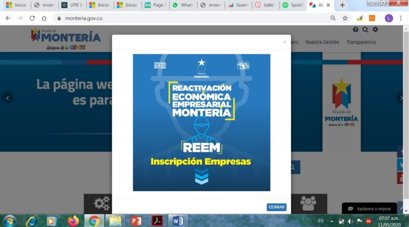Image resolution: width=409 pixels, height=227 pixels.
Task: Click the REEM Inscripción Empresas banner image
Action: pyautogui.click(x=201, y=122)
